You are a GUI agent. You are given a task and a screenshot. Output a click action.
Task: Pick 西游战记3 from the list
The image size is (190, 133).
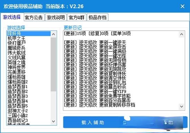tap(29, 121)
